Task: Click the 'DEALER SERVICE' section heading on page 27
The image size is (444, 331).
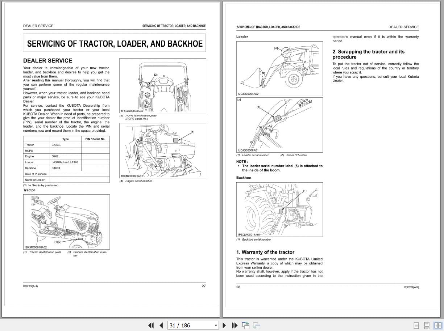Action: click(47, 60)
